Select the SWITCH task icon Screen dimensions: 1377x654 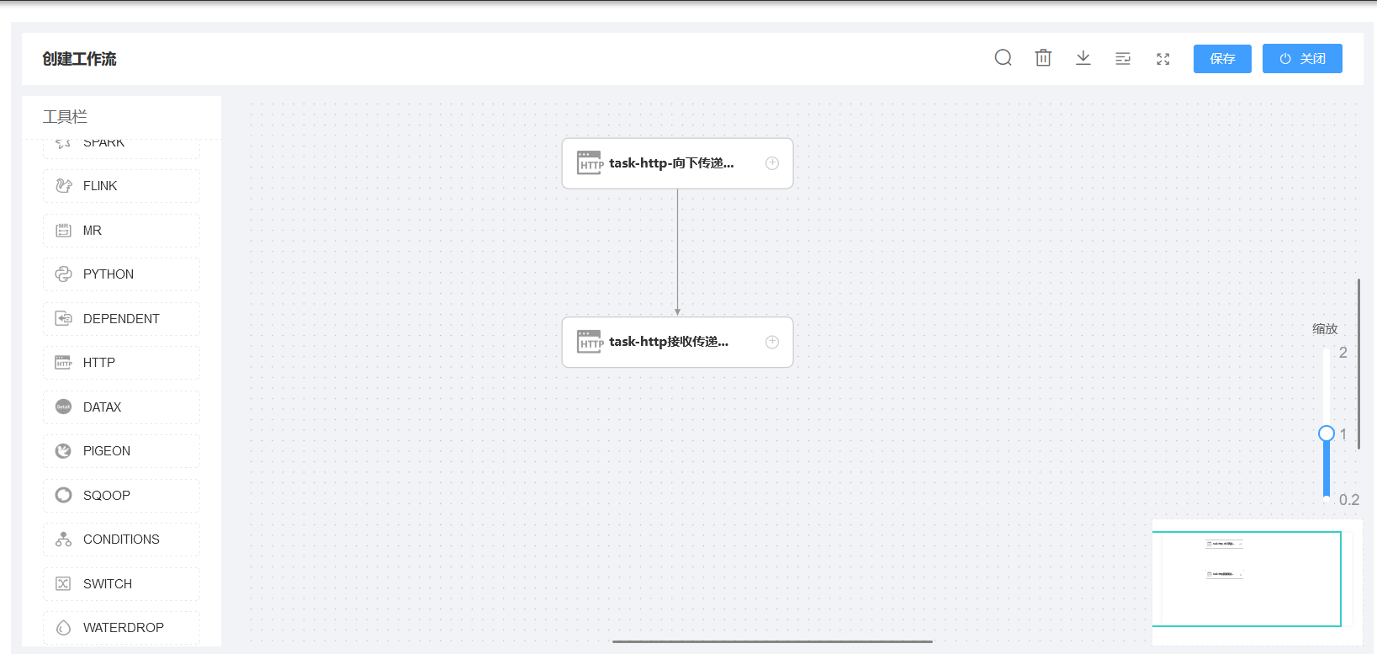pos(64,583)
